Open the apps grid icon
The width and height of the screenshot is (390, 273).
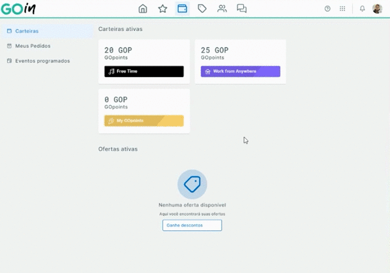(x=342, y=9)
